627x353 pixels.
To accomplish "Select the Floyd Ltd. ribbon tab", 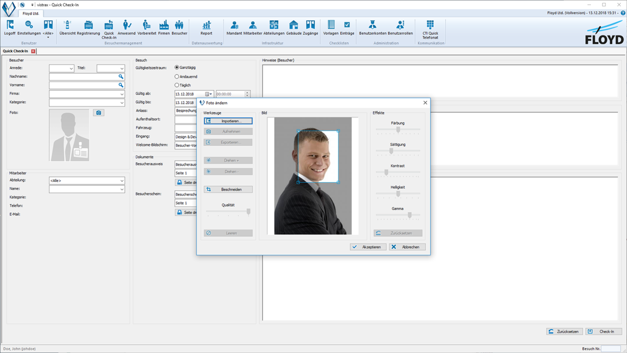I will click(x=31, y=14).
